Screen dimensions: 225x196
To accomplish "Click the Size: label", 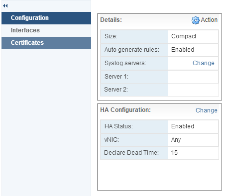I will (x=111, y=36).
